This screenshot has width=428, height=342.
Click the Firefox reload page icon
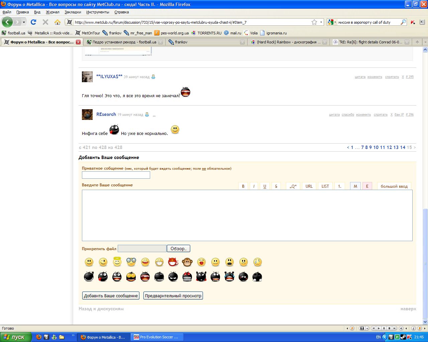tap(33, 22)
